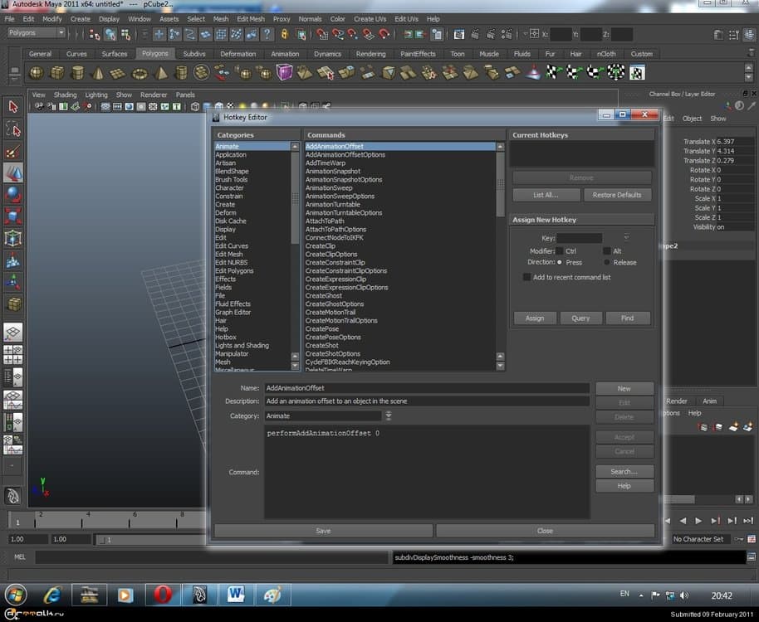Screen dimensions: 759x622
Task: Open the Key dropdown arrow
Action: pos(626,238)
